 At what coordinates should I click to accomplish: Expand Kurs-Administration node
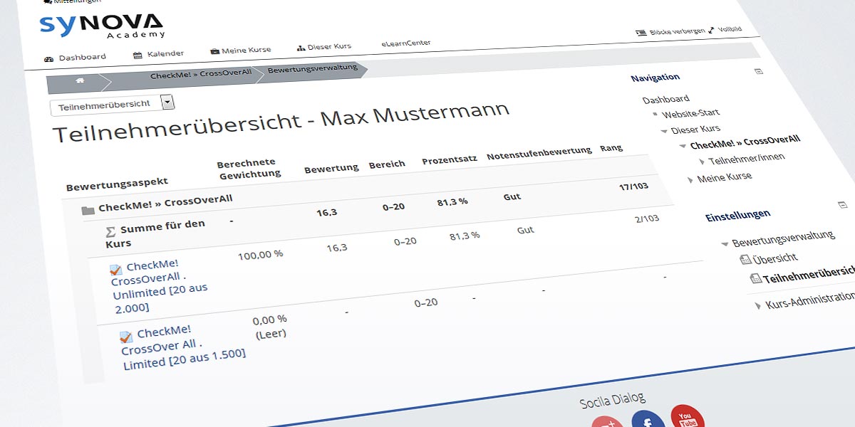point(758,305)
